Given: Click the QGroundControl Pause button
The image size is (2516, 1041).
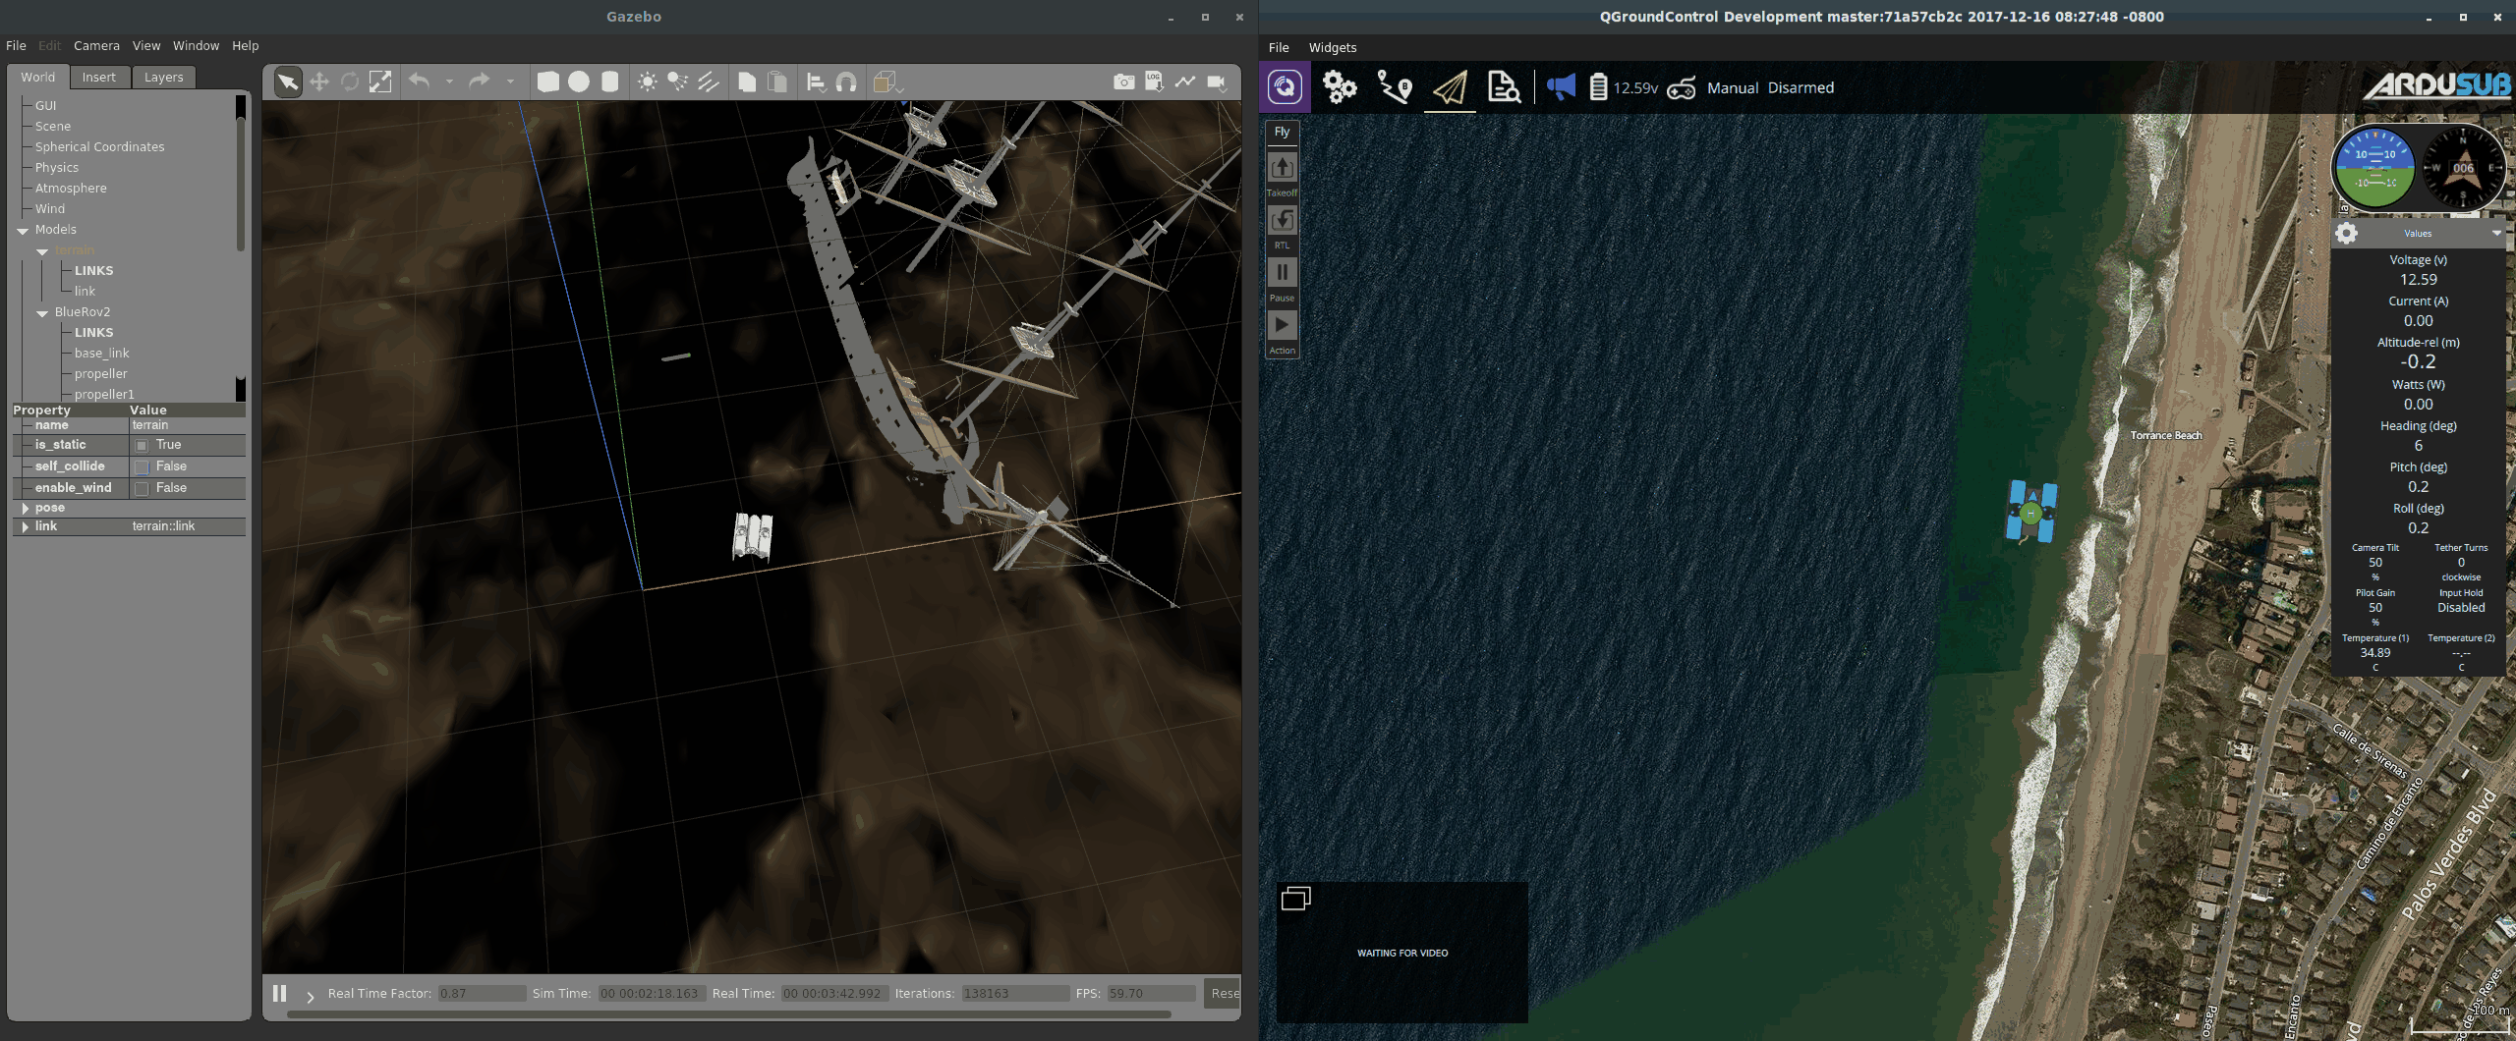Looking at the screenshot, I should 1282,280.
